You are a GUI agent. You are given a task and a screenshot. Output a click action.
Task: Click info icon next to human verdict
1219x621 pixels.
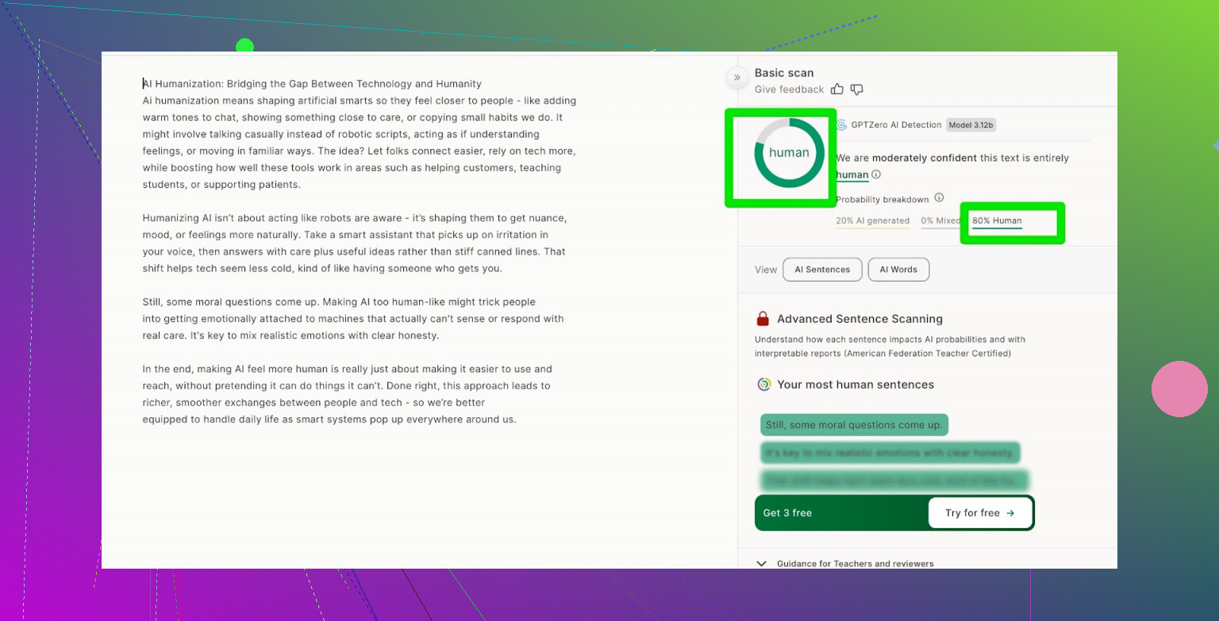tap(876, 174)
